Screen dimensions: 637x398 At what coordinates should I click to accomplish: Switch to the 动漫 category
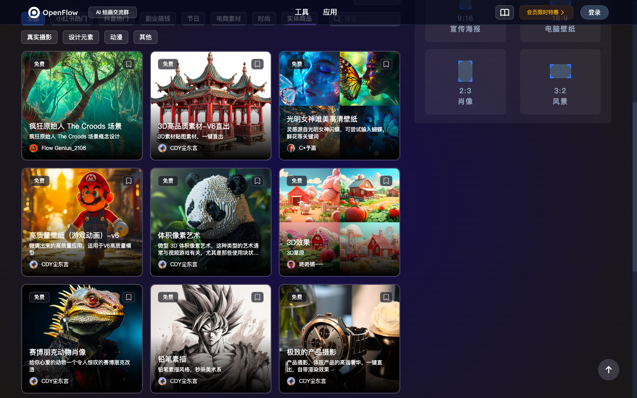coord(116,37)
